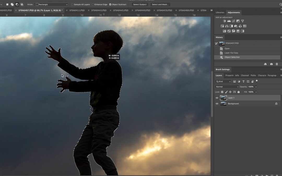Switch to the 1F9A0411.PSD document tab
Image resolution: width=282 pixels, height=176 pixels.
tap(77, 10)
